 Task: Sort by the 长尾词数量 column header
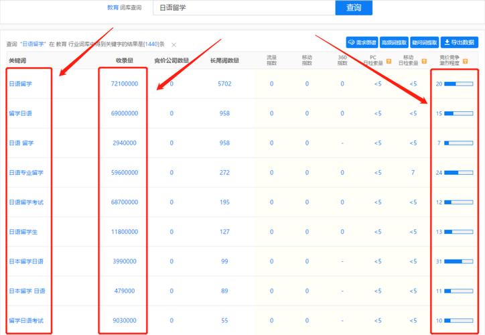(224, 60)
